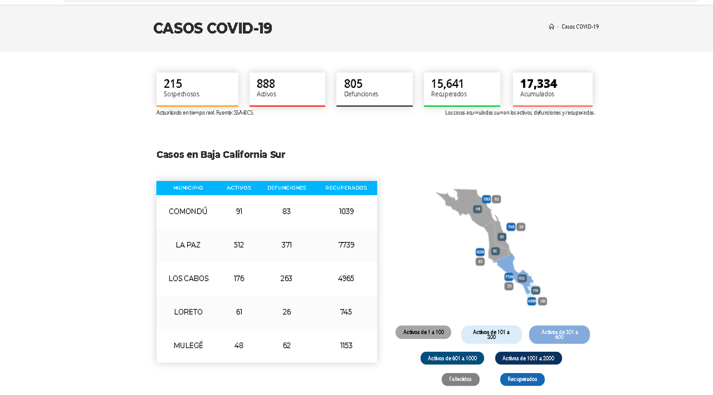Click the Mulegé recovered marker labeled 1153
This screenshot has width=713, height=395.
[x=487, y=199]
